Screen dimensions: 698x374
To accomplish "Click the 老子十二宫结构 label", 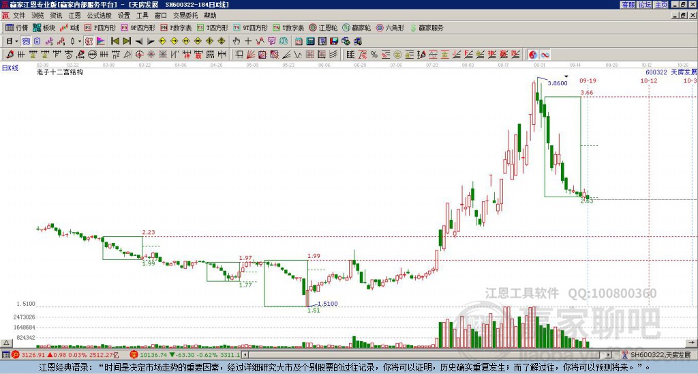I will click(60, 72).
